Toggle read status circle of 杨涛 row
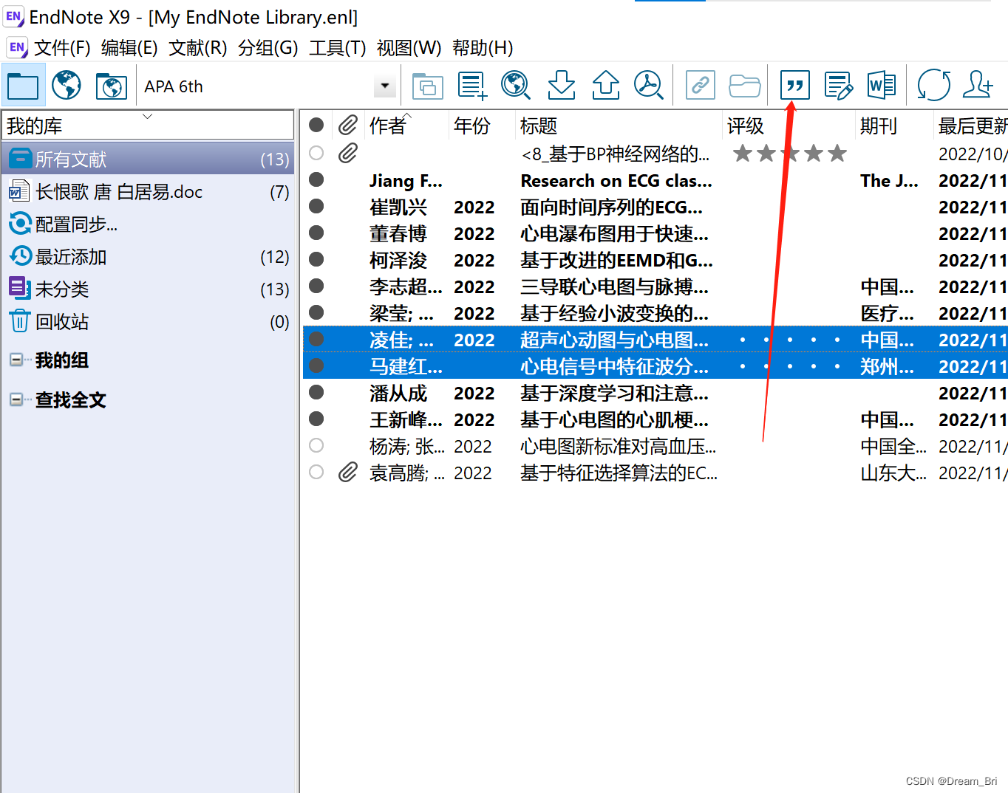Image resolution: width=1008 pixels, height=793 pixels. pyautogui.click(x=316, y=445)
